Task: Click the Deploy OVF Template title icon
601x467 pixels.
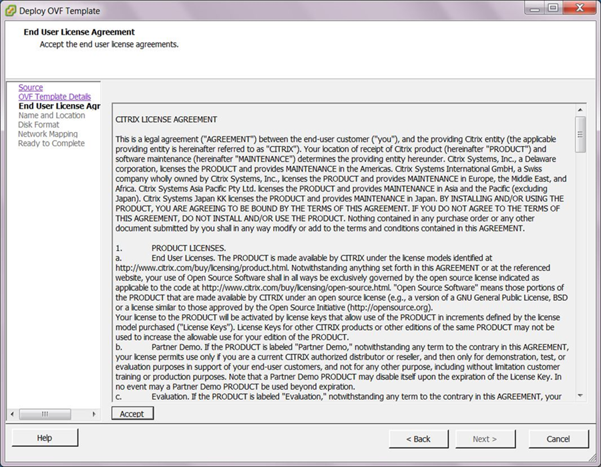Action: coord(10,11)
